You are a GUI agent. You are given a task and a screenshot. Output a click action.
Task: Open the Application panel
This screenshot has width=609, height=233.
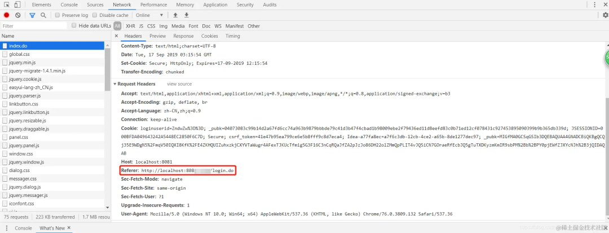215,5
